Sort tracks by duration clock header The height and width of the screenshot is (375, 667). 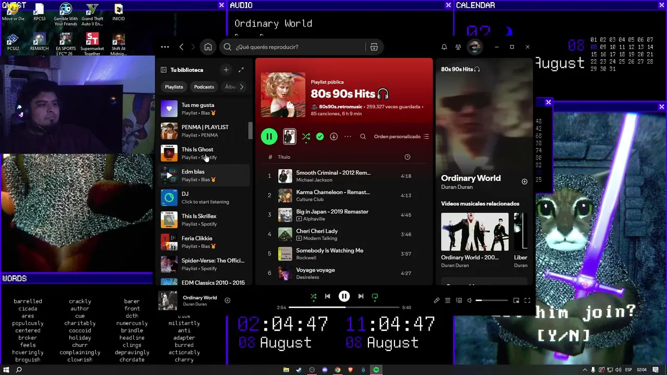click(x=407, y=157)
